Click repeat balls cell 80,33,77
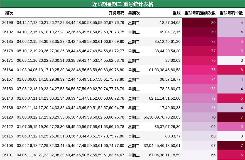 pos(173,136)
